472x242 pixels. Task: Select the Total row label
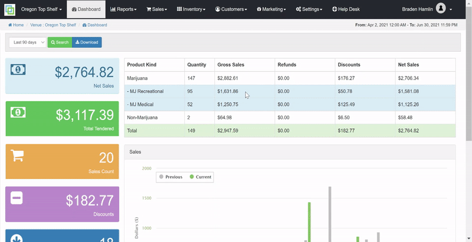pos(132,131)
